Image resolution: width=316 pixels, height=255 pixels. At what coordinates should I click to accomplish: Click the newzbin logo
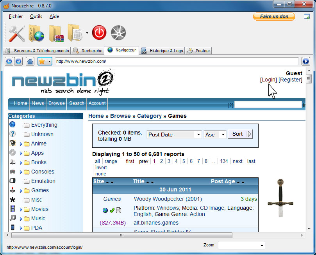62,82
